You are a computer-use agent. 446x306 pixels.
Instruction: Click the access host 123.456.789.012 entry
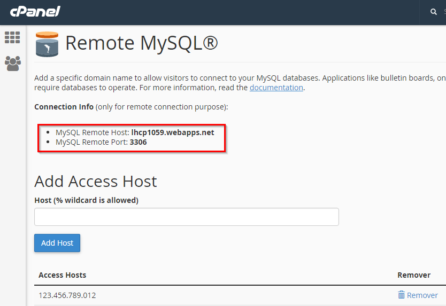tap(67, 295)
